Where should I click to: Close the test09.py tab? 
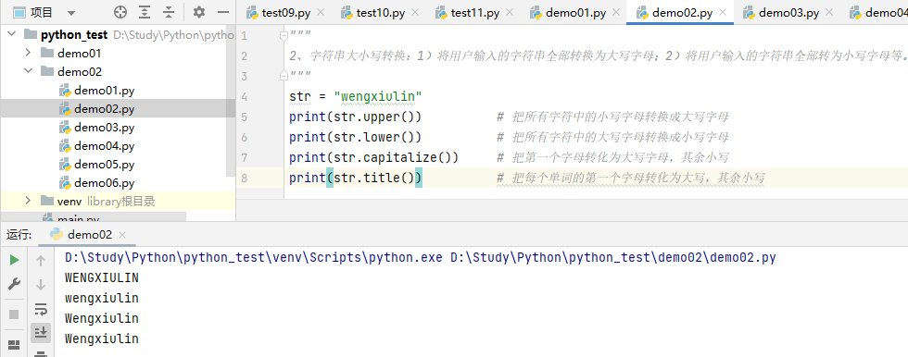(x=321, y=13)
